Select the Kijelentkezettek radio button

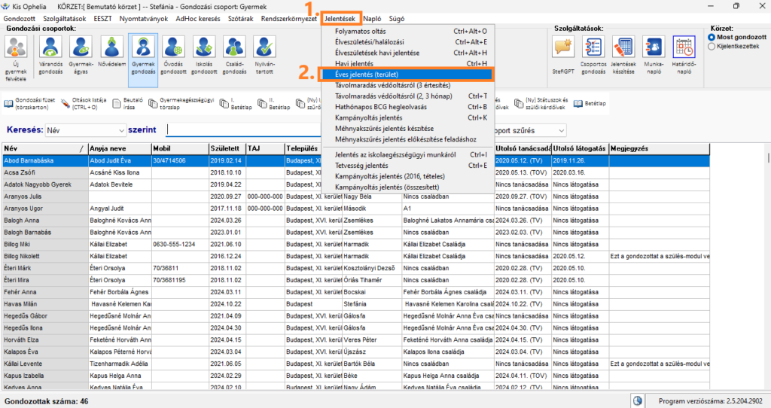click(712, 47)
